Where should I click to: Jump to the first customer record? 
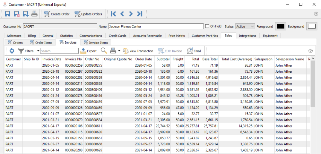point(113,14)
